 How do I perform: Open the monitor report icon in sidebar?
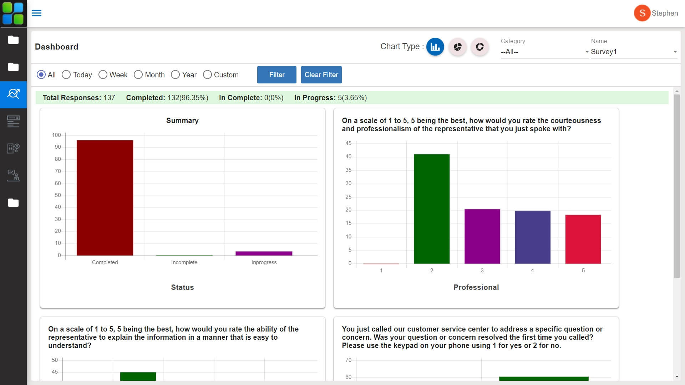13,176
